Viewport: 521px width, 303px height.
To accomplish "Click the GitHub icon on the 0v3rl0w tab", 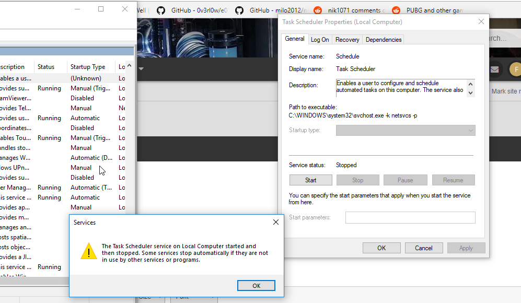I will (x=161, y=10).
